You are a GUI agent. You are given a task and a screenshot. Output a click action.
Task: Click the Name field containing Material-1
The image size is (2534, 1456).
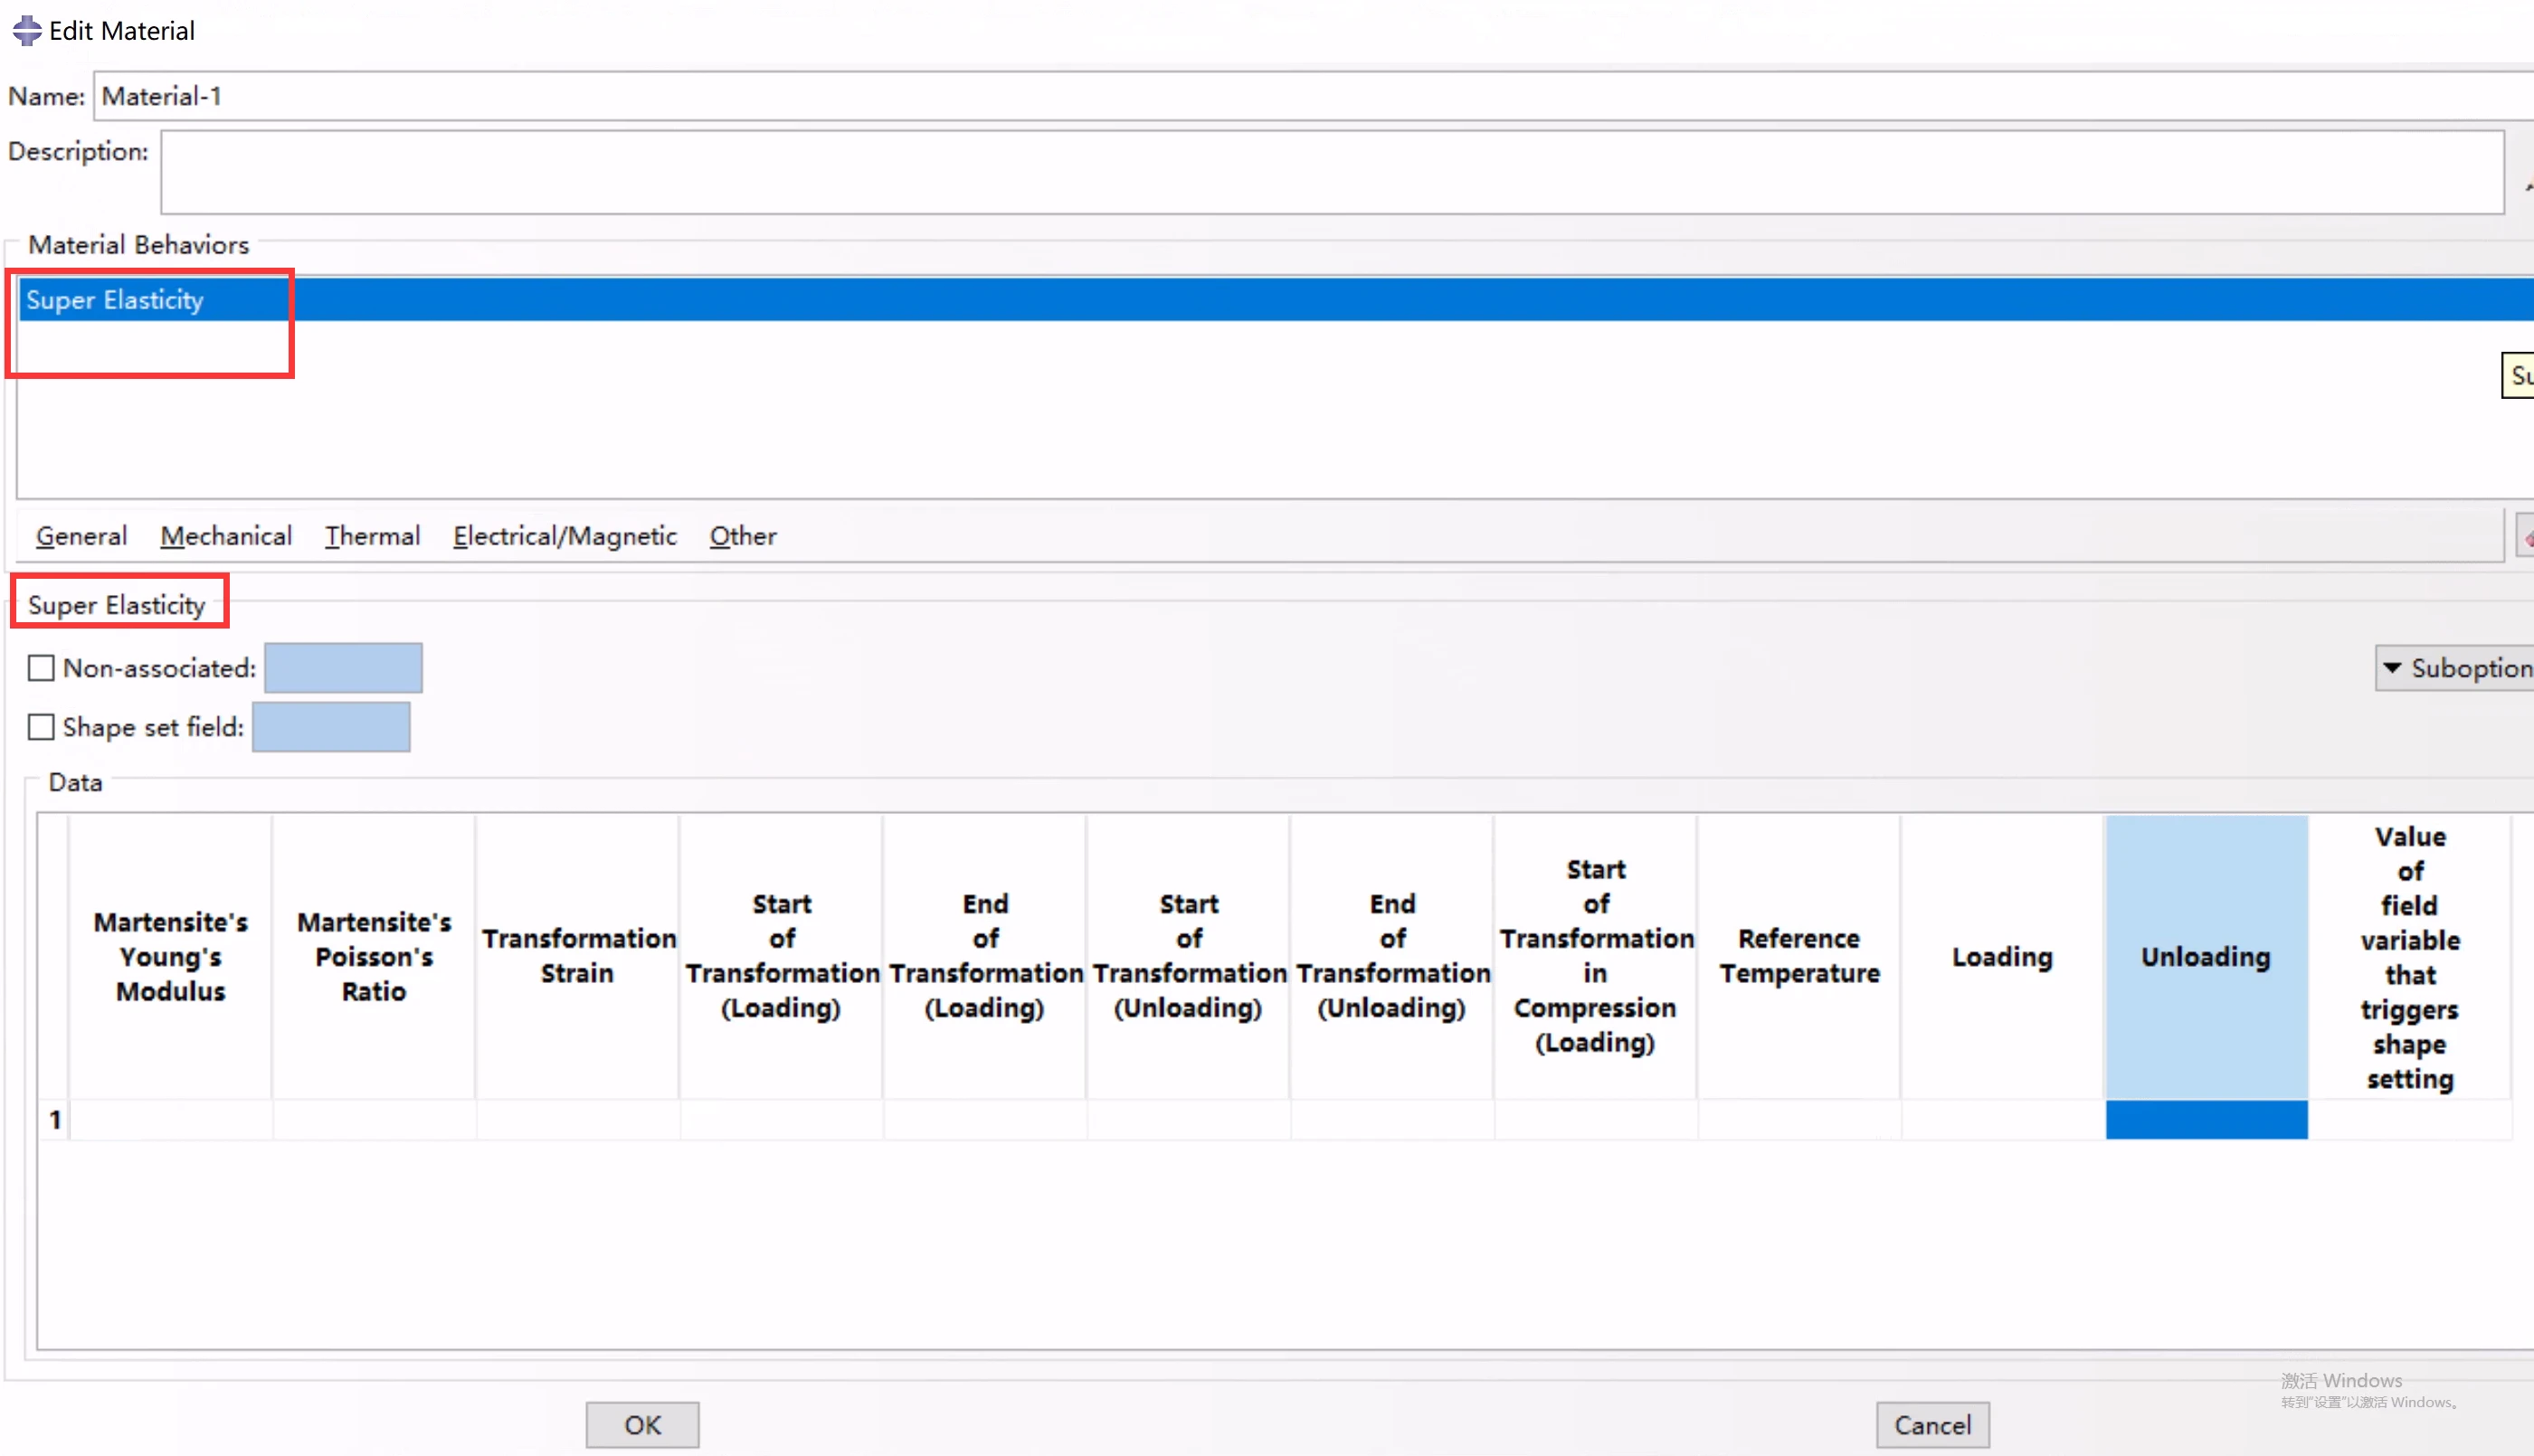coord(1314,96)
